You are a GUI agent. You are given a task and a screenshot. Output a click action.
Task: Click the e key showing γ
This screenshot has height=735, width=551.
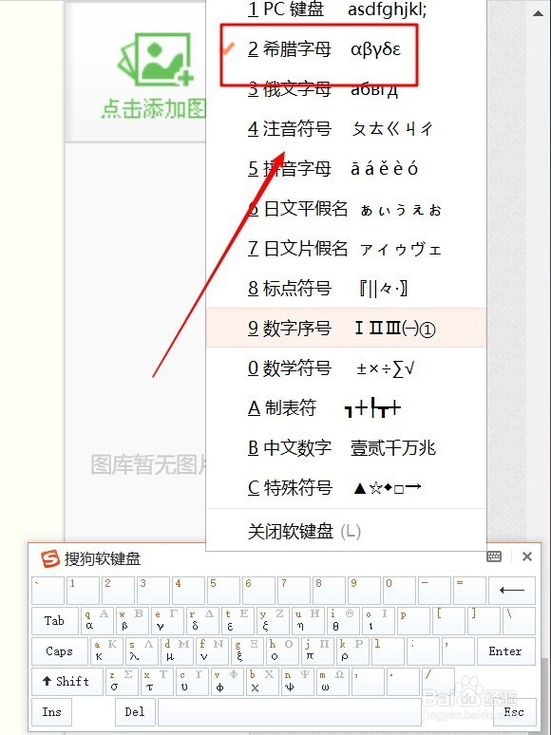click(167, 621)
